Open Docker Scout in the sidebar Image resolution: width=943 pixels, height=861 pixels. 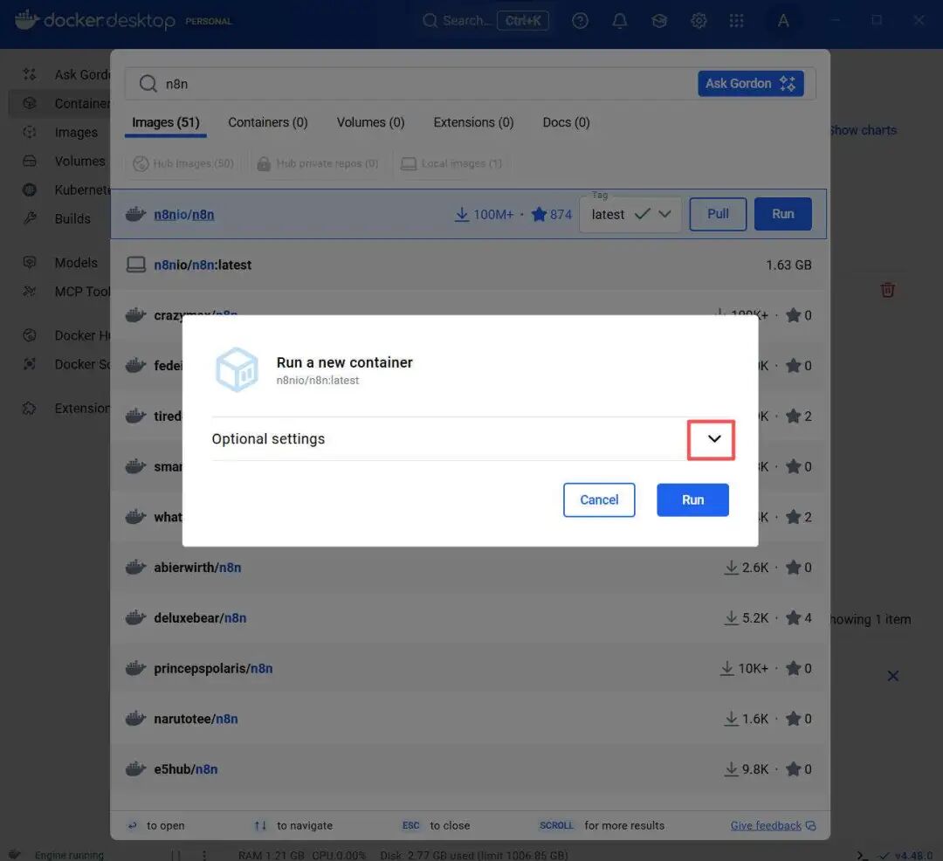[60, 364]
